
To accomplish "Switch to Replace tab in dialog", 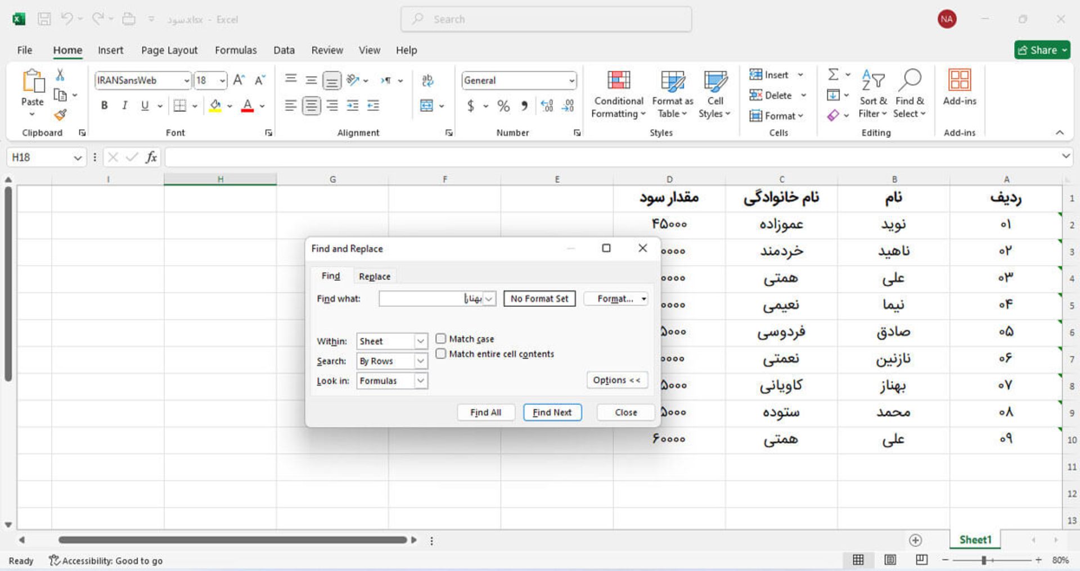I will pos(375,277).
